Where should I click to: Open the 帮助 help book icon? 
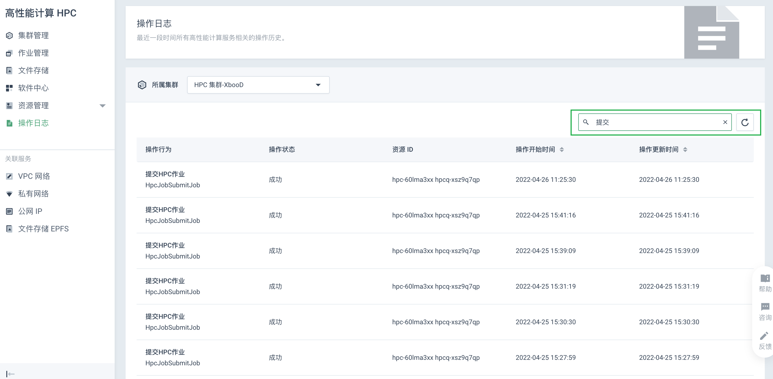765,278
